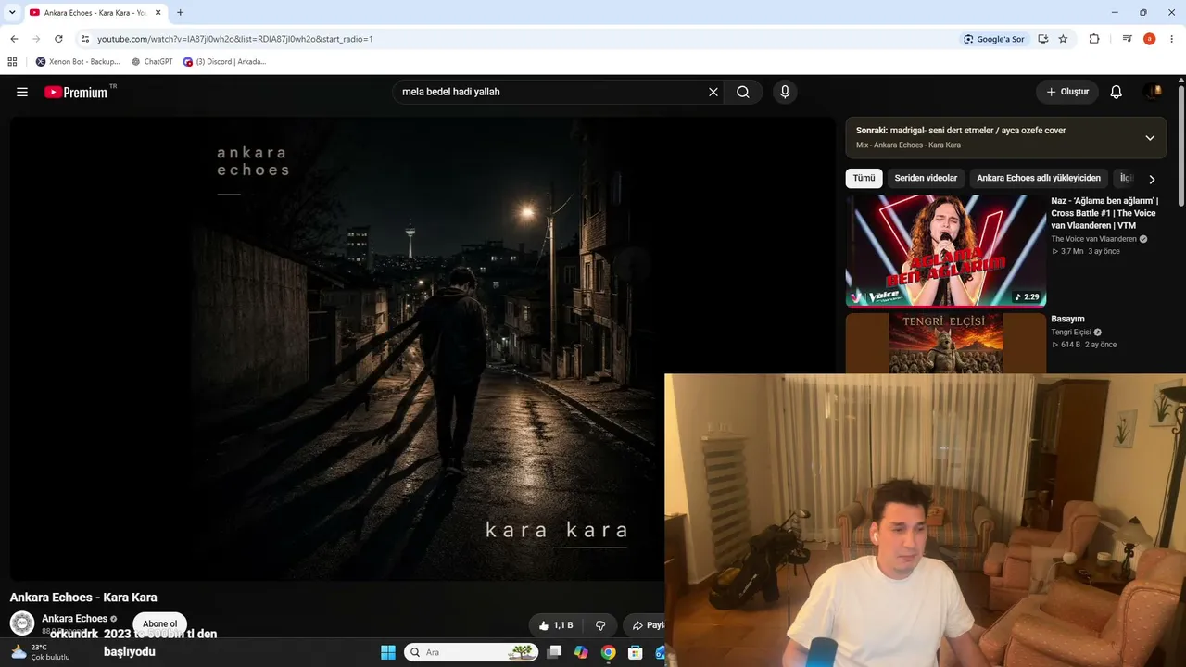Open the Ankara Echoes channel avatar

point(22,623)
